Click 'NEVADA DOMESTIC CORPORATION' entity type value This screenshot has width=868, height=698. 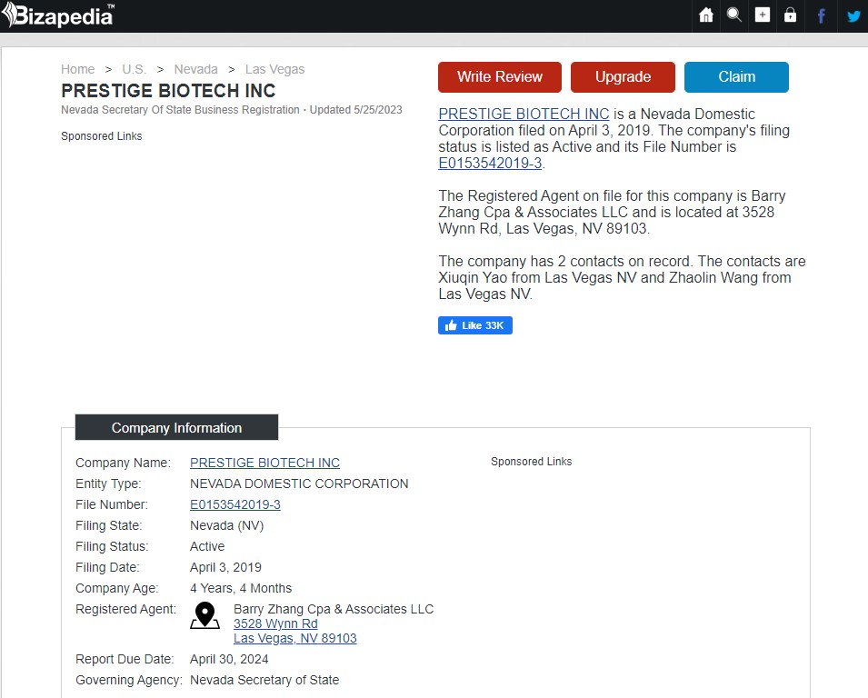[x=299, y=484]
